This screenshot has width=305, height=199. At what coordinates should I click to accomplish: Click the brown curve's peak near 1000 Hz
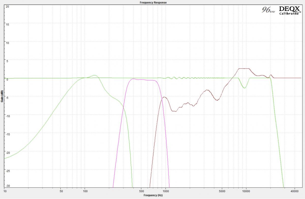click(x=164, y=97)
